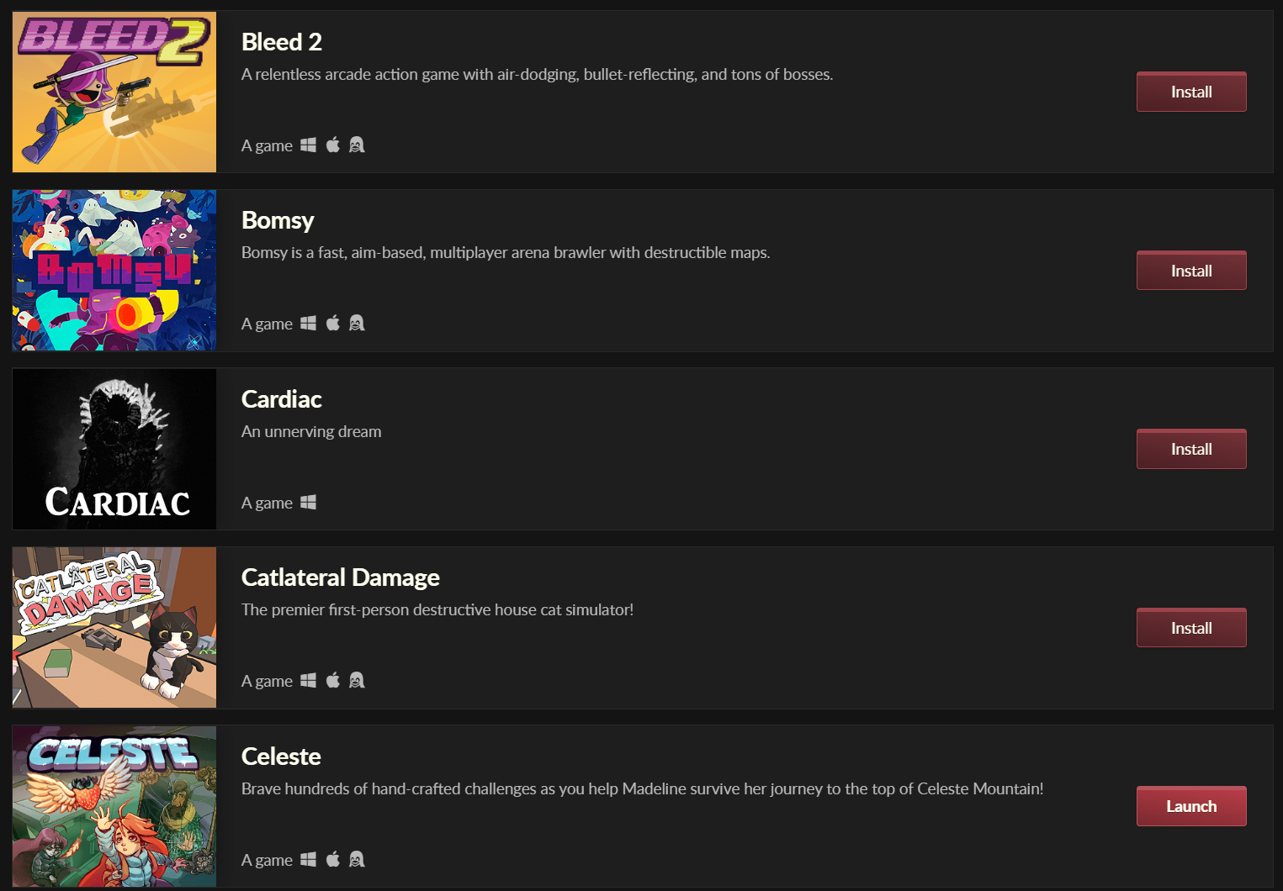Click the Windows icon on the Bomsy row

point(309,323)
